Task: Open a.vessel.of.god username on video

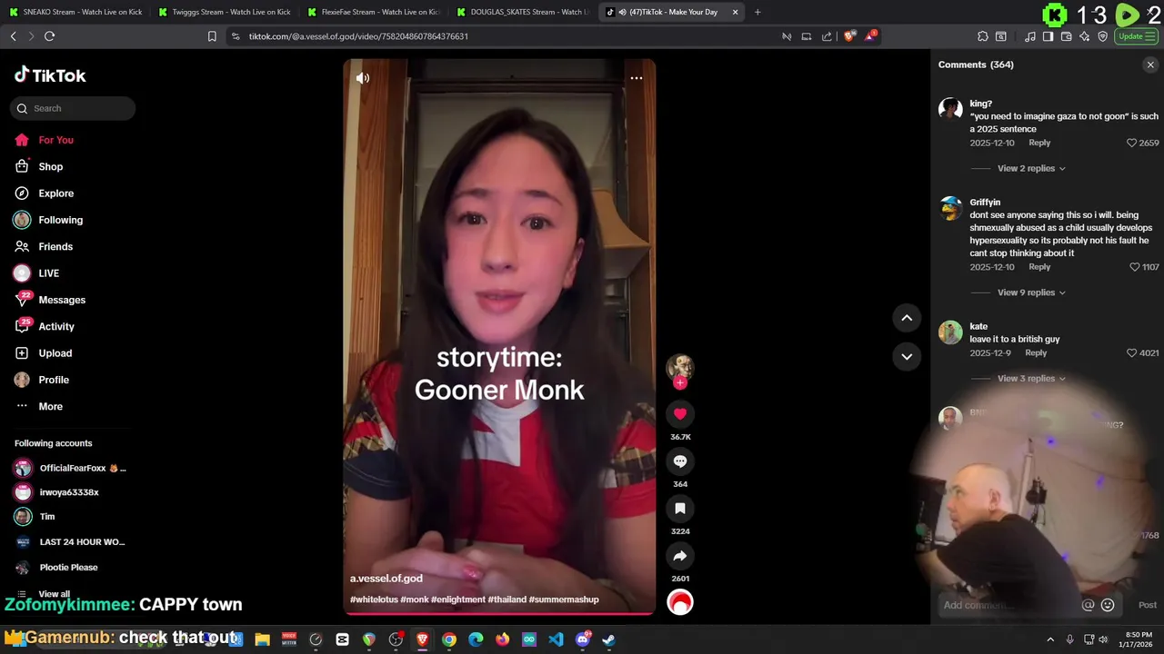Action: tap(386, 579)
